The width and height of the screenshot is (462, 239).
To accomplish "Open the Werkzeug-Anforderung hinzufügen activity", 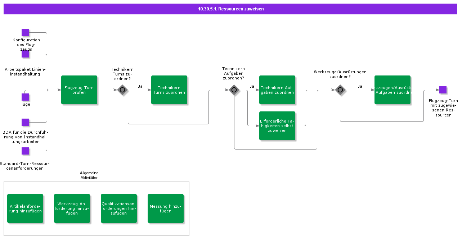I will click(72, 208).
